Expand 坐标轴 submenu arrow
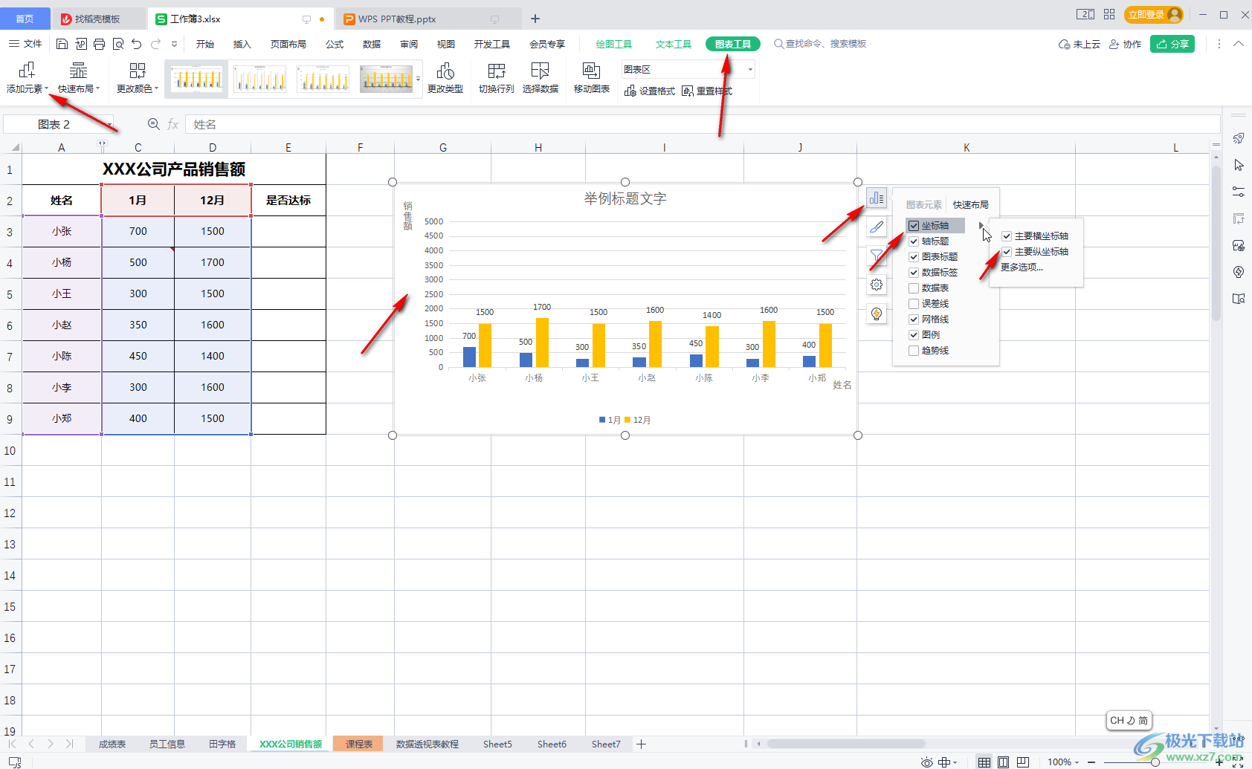 pyautogui.click(x=981, y=225)
